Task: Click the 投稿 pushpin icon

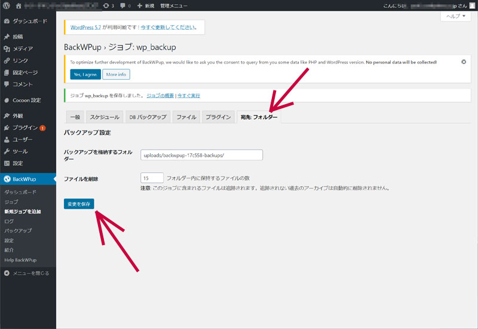Action: tap(7, 36)
